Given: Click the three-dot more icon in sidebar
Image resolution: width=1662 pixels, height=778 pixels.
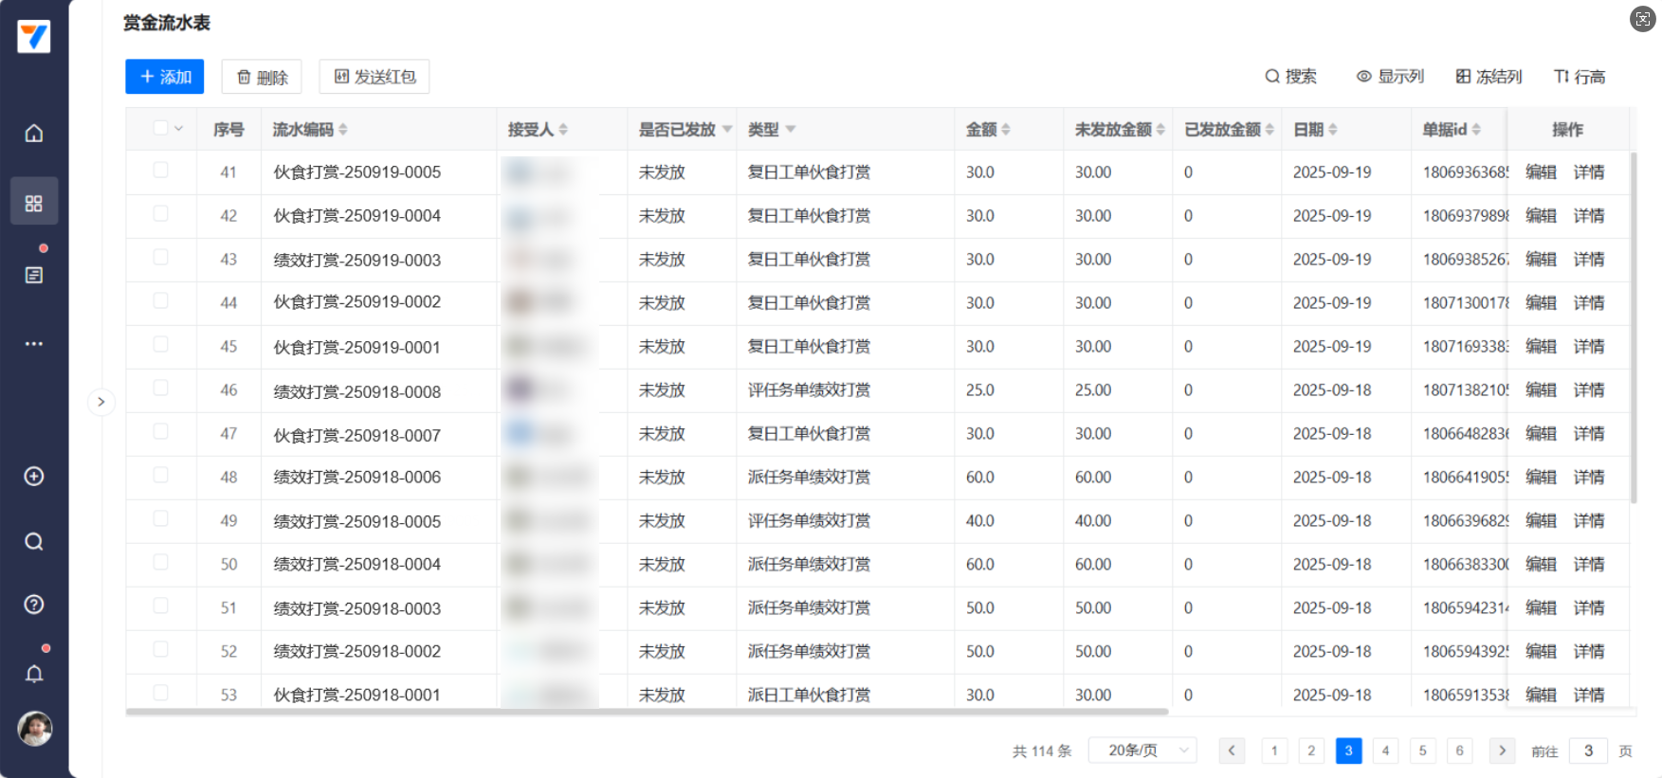Looking at the screenshot, I should pyautogui.click(x=34, y=344).
